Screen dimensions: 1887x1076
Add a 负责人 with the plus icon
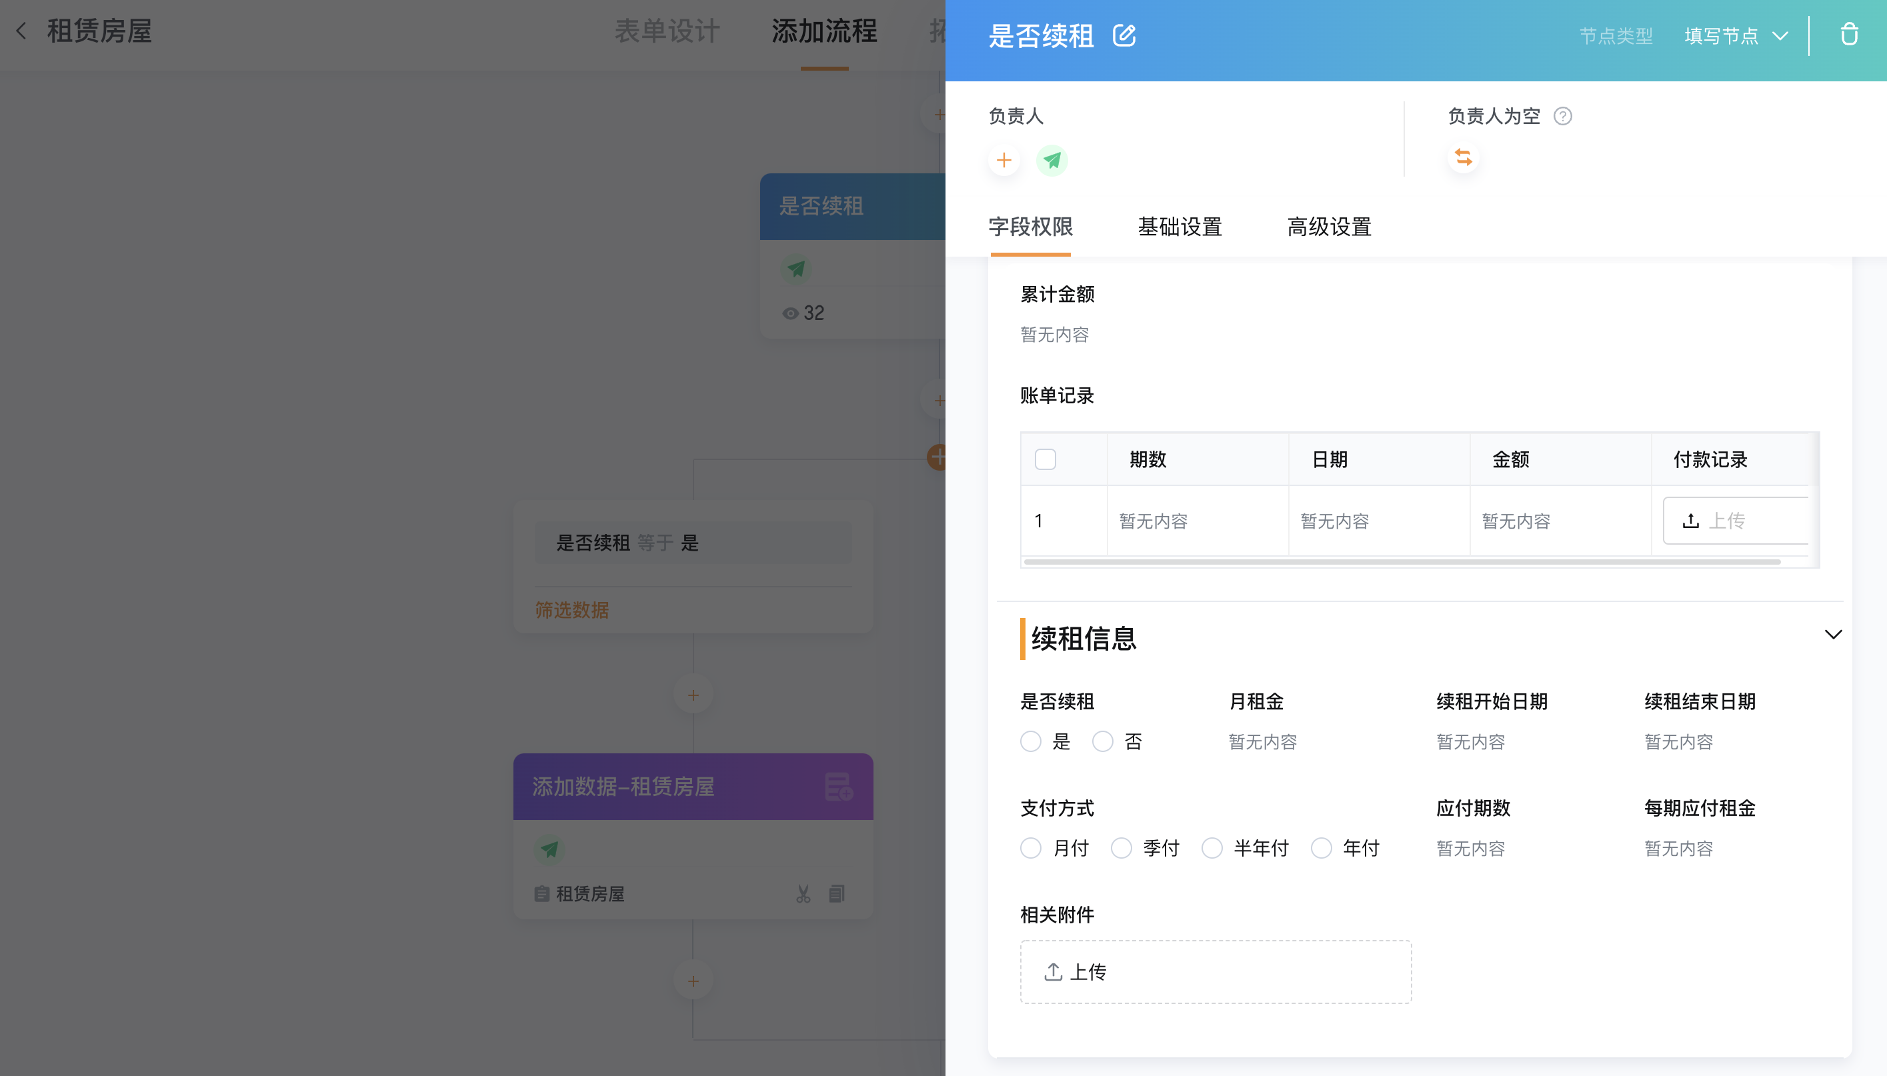(1004, 161)
